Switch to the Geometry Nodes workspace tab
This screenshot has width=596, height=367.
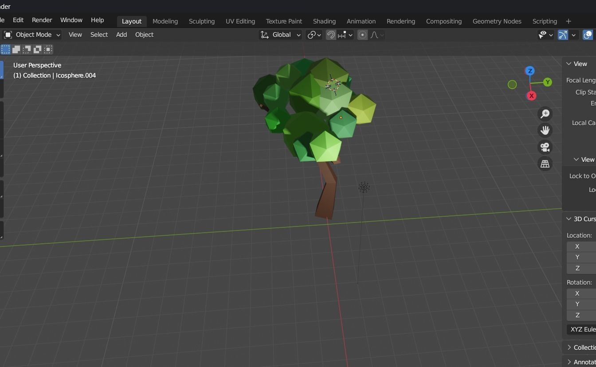tap(497, 21)
